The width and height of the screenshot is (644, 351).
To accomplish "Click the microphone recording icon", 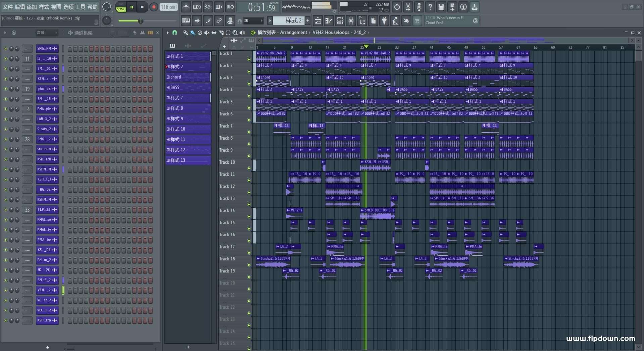I will pos(419,7).
